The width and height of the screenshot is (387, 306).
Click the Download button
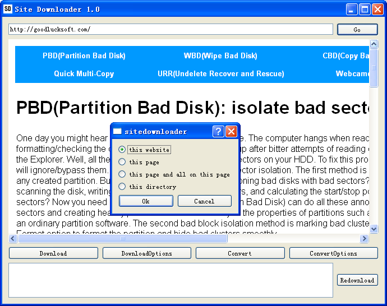point(53,253)
